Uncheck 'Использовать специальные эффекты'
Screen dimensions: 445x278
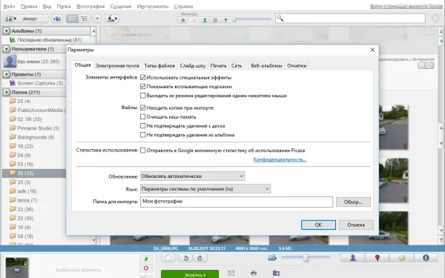(x=142, y=77)
